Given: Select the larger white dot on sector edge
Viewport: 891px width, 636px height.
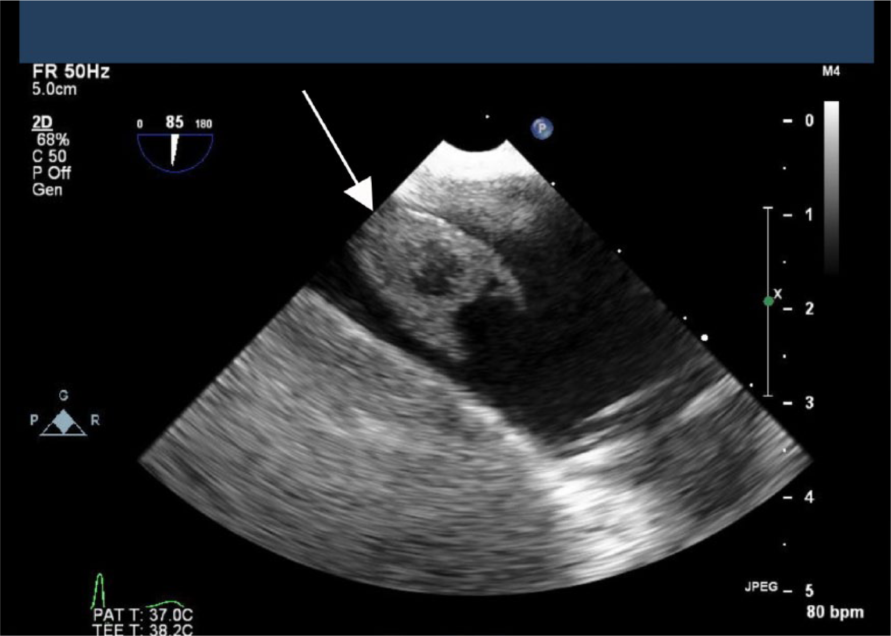Looking at the screenshot, I should [705, 338].
